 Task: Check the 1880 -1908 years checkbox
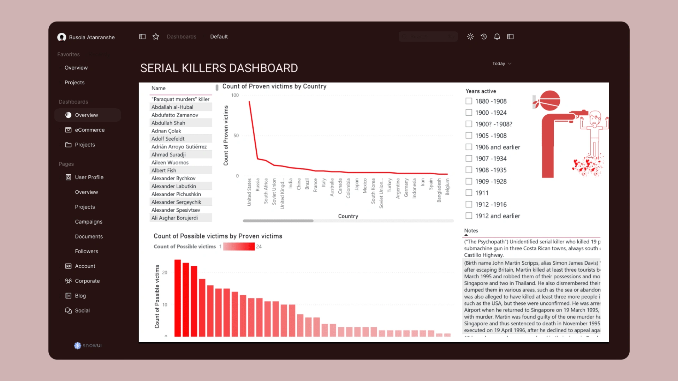pyautogui.click(x=469, y=101)
